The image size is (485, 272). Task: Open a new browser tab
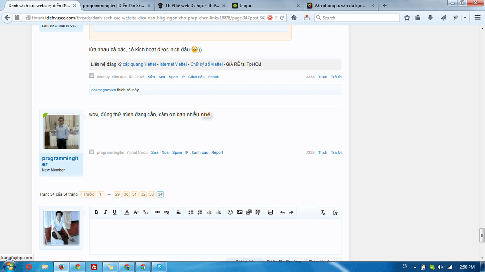(385, 5)
